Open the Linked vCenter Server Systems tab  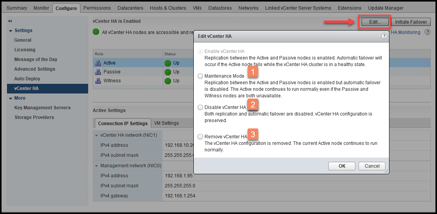298,8
